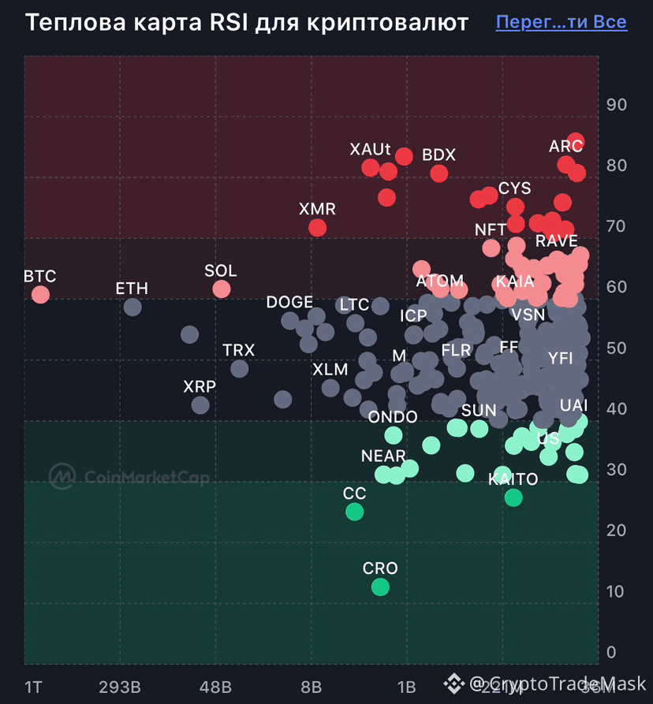Click the gray dot below DOGE label
The height and width of the screenshot is (704, 653).
point(290,321)
